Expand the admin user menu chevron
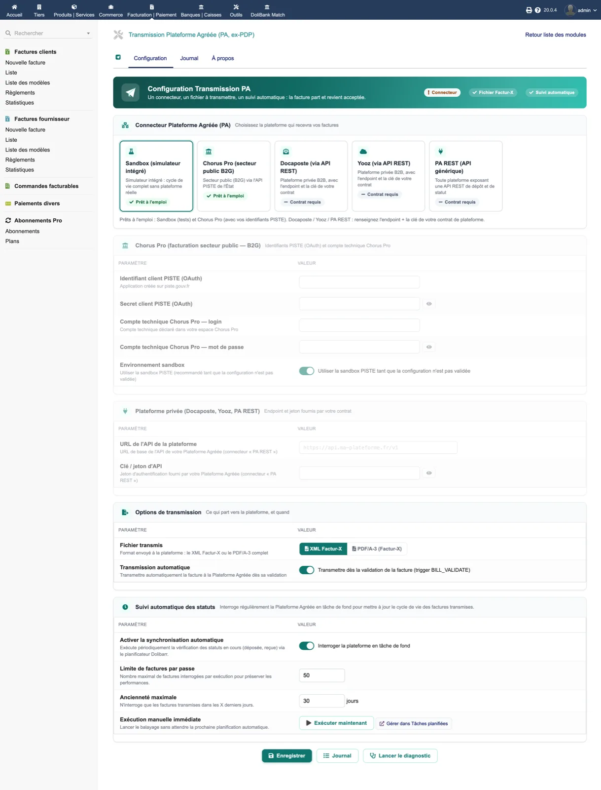This screenshot has width=601, height=790. pyautogui.click(x=595, y=10)
